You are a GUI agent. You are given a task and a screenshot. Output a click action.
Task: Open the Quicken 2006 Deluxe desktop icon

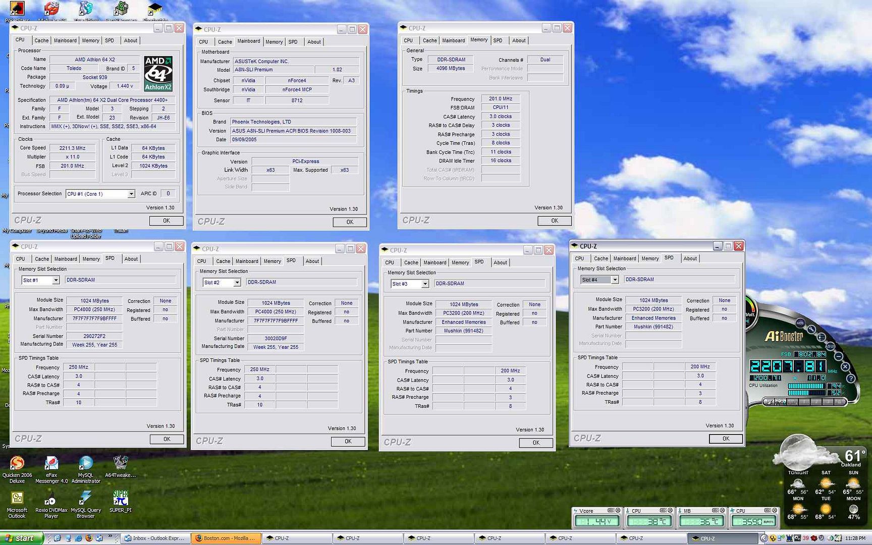[x=17, y=470]
